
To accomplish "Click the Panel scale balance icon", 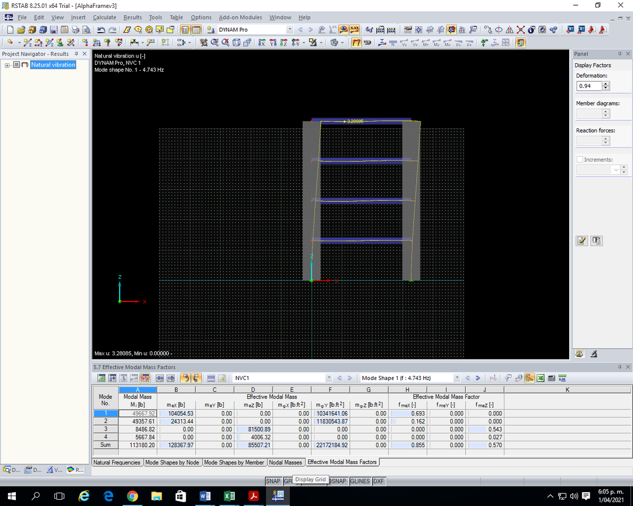I will coord(580,353).
